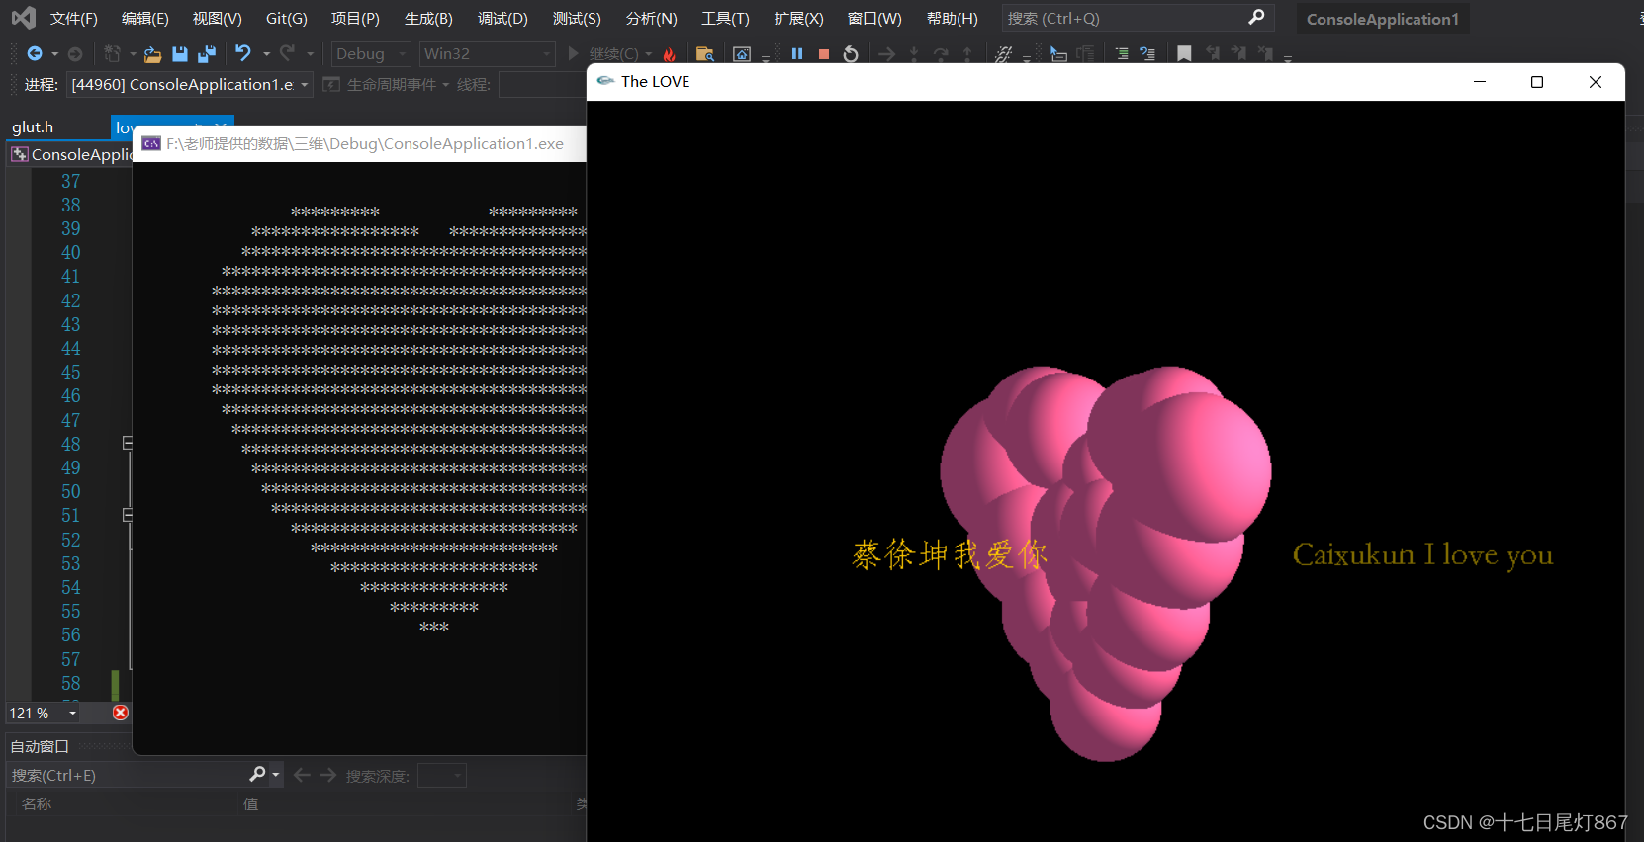Open find in files folder icon
Image resolution: width=1644 pixels, height=842 pixels.
click(x=705, y=53)
